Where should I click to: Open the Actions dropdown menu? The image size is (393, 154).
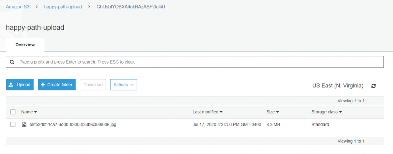tap(124, 85)
